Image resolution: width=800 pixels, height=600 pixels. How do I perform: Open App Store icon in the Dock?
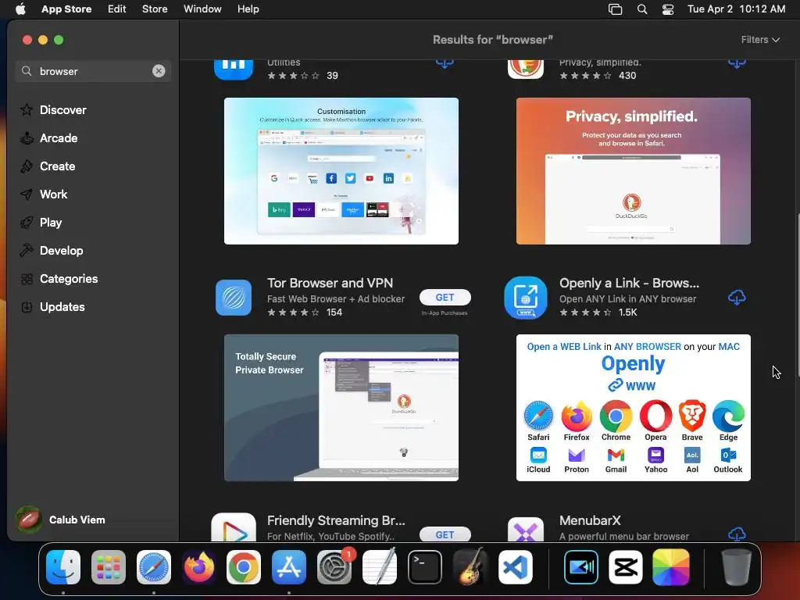[289, 567]
